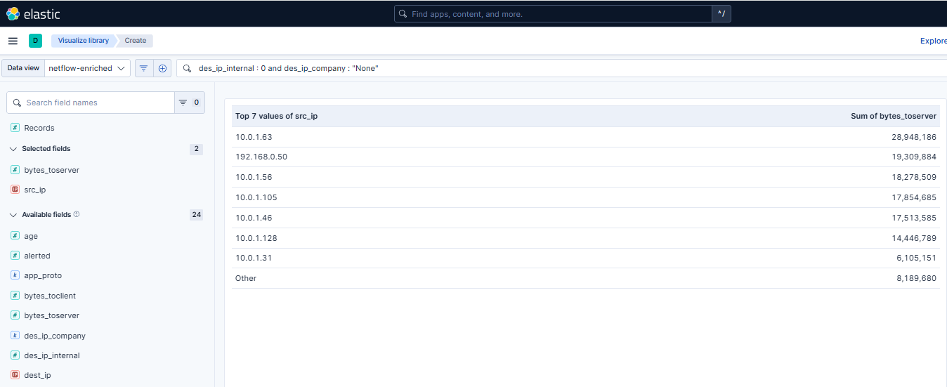Click the Create breadcrumb
This screenshot has width=947, height=387.
(x=136, y=41)
